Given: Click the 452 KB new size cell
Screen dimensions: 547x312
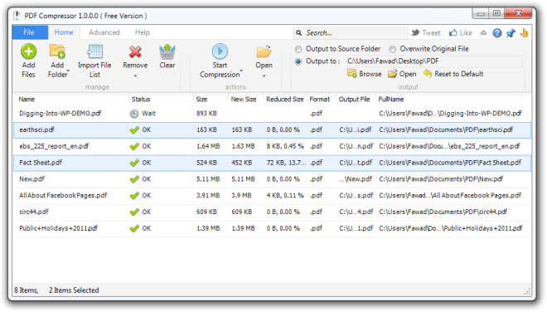Looking at the screenshot, I should (241, 163).
